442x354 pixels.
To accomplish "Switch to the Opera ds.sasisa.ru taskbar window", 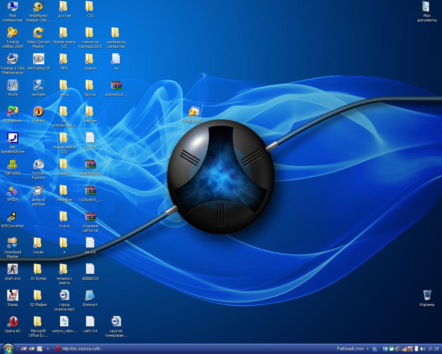I will click(x=79, y=349).
